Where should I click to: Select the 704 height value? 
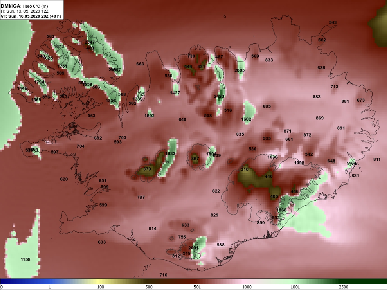[81, 146]
